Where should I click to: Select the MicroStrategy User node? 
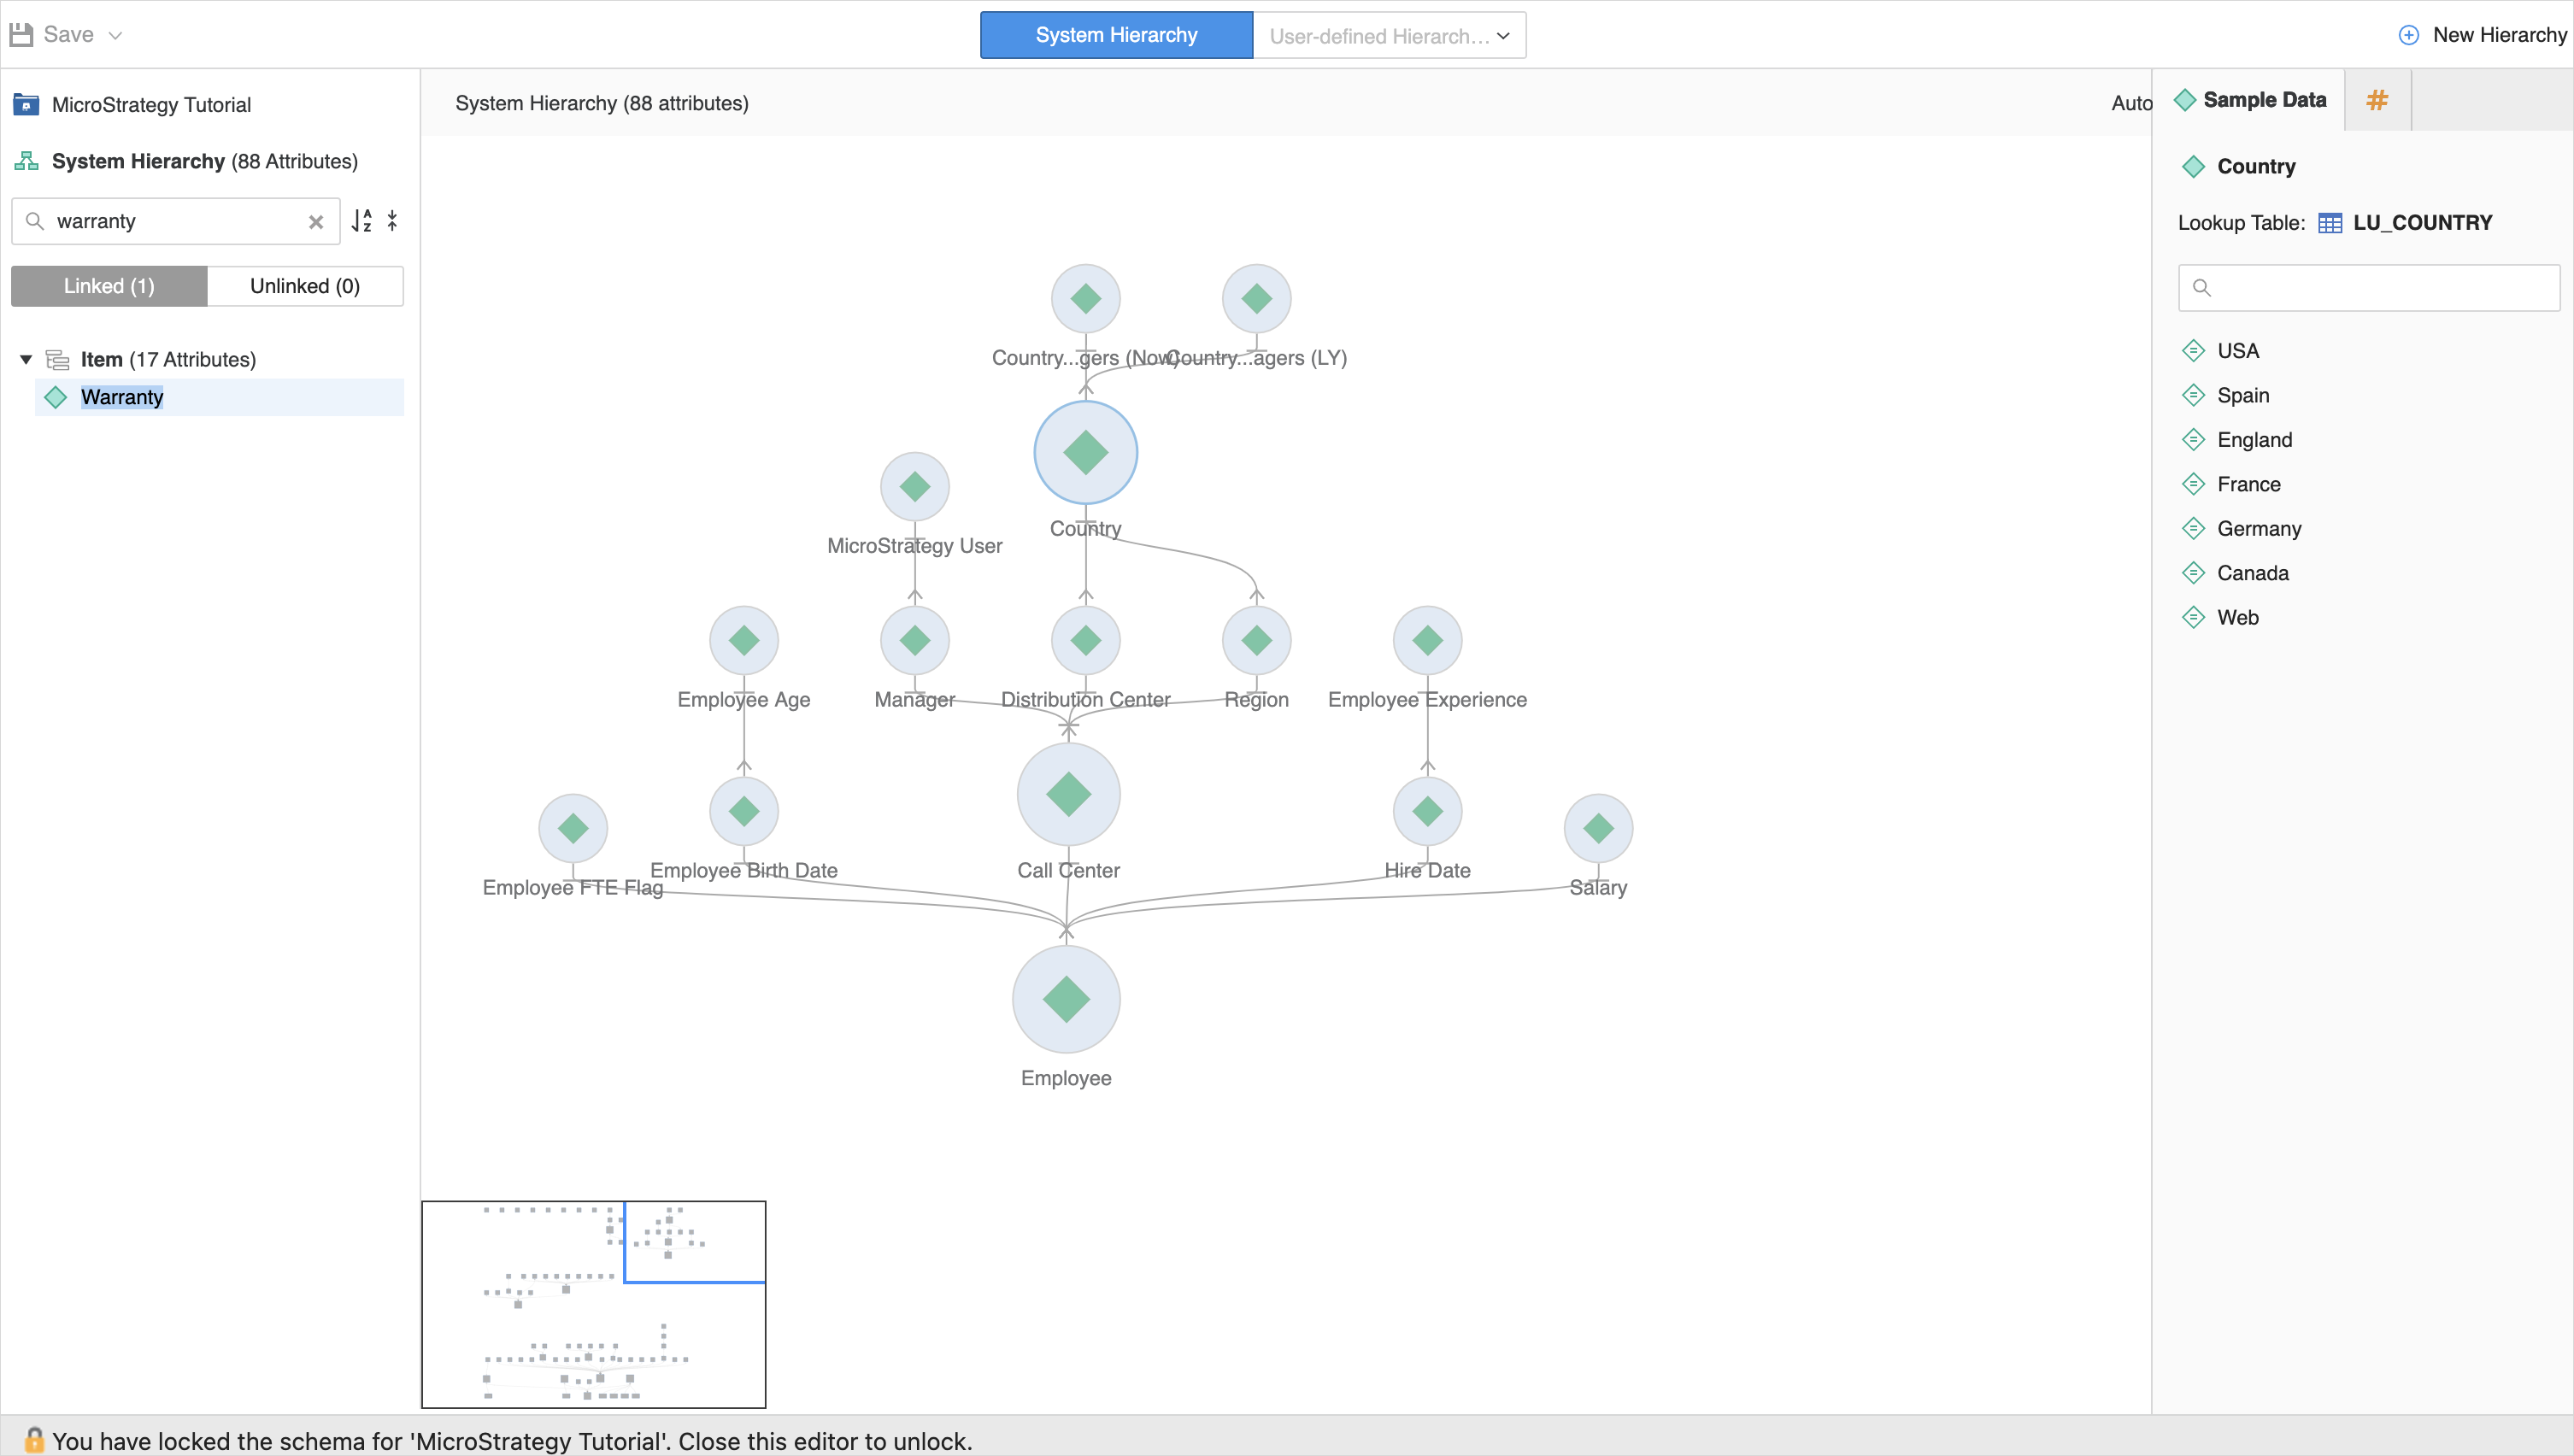(x=914, y=487)
